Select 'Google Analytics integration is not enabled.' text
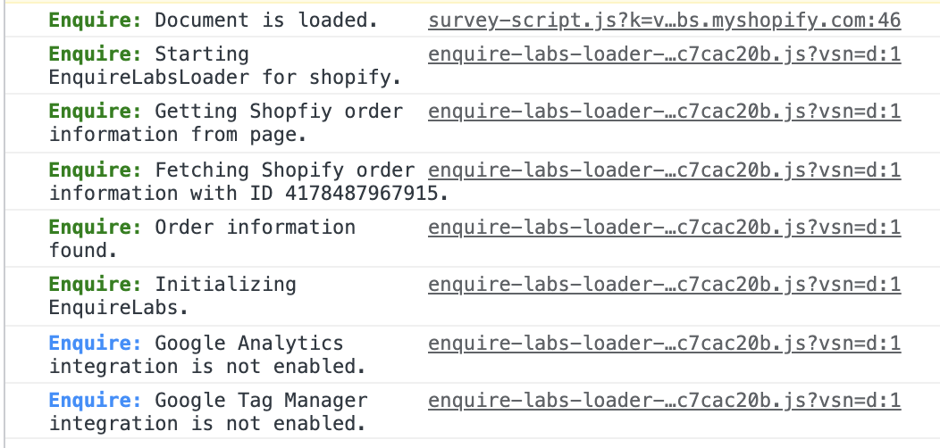Screen dimensions: 940x448 [x=207, y=354]
